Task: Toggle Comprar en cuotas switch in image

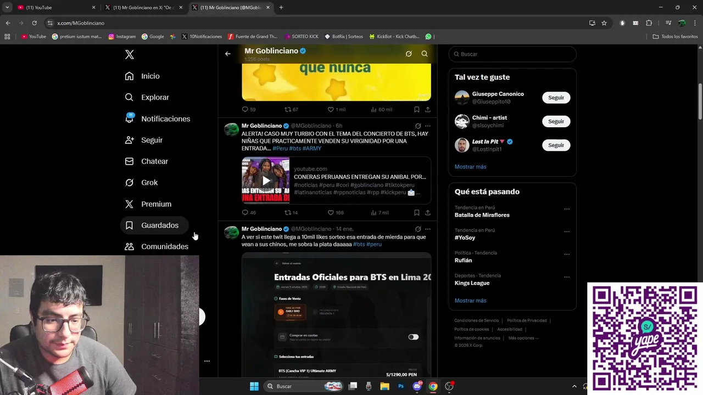Action: (x=414, y=337)
